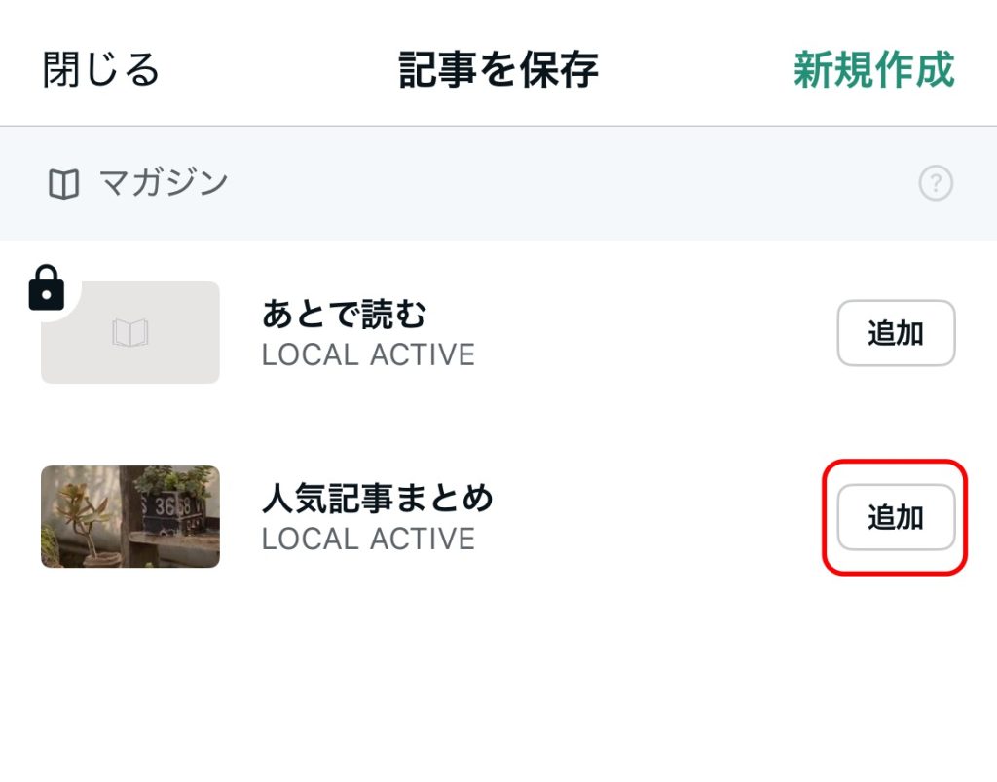Click the lock icon on あとで読む
The width and height of the screenshot is (997, 782).
coord(47,287)
